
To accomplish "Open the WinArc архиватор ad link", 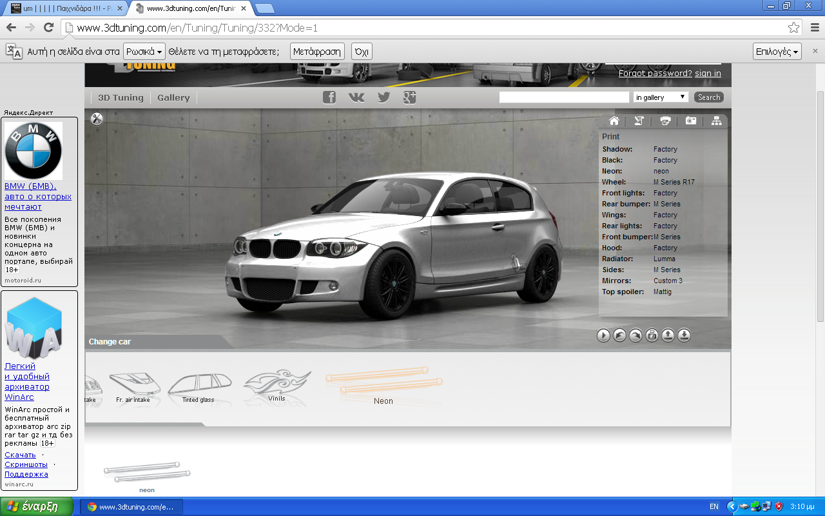I will [x=27, y=381].
